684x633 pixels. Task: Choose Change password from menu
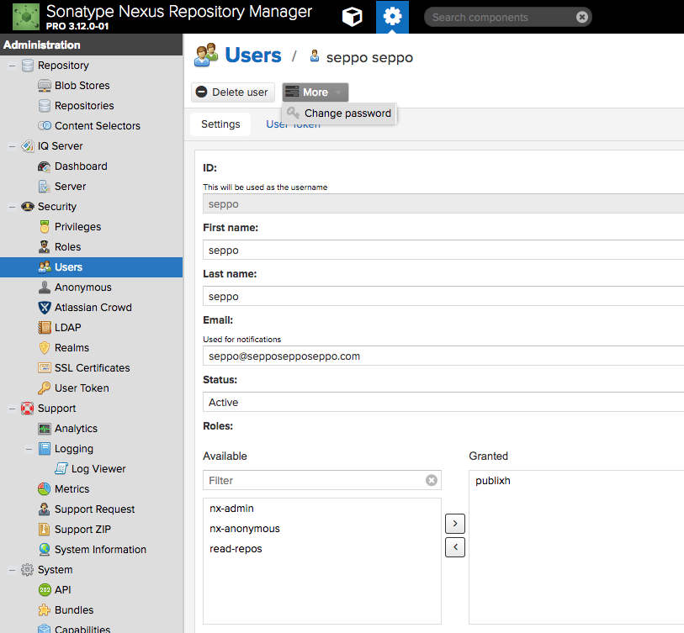(x=347, y=113)
